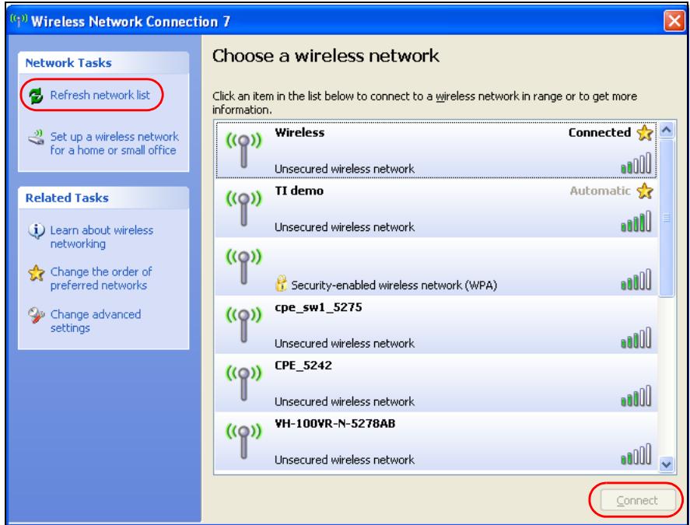Click the Related Tasks panel header

pos(103,198)
